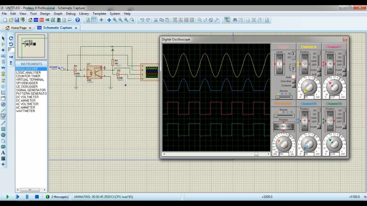Open the Template menu
367x206 pixels.
[99, 13]
